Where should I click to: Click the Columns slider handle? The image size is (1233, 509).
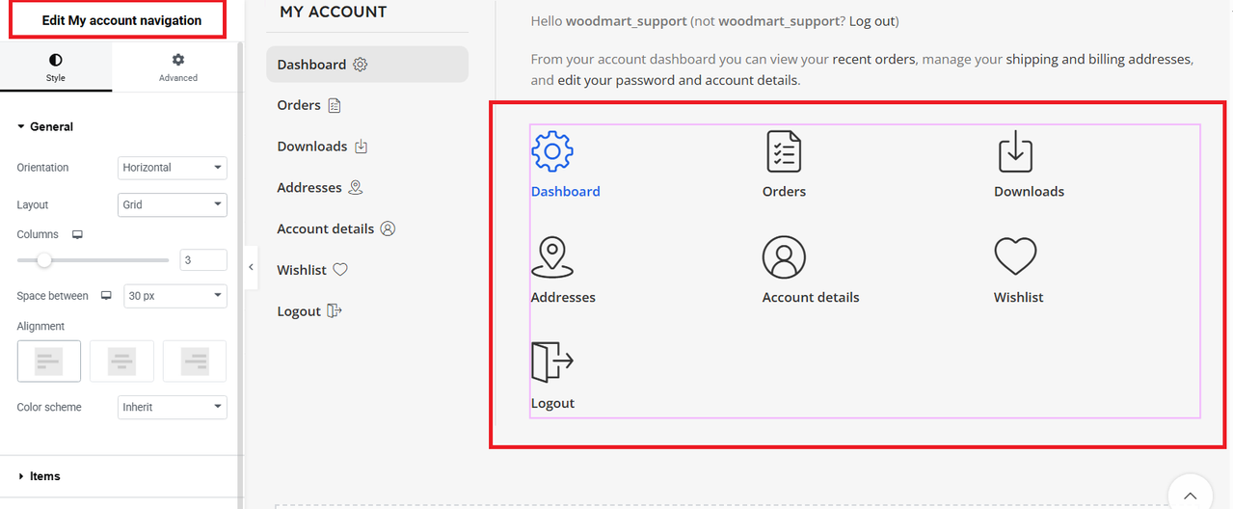44,260
